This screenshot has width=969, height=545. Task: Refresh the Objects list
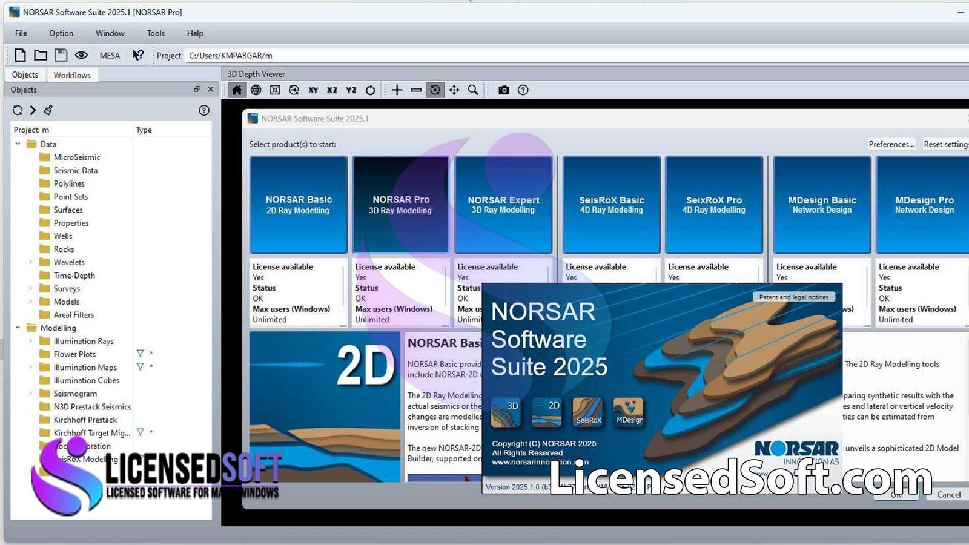coord(18,110)
